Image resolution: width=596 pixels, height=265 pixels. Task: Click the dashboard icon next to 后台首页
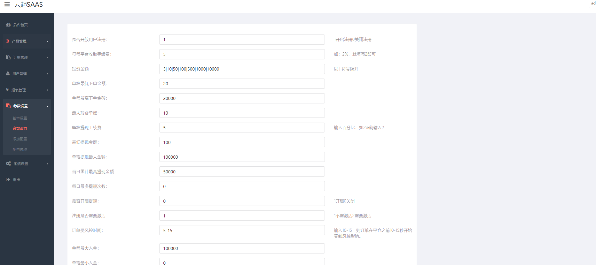8,25
